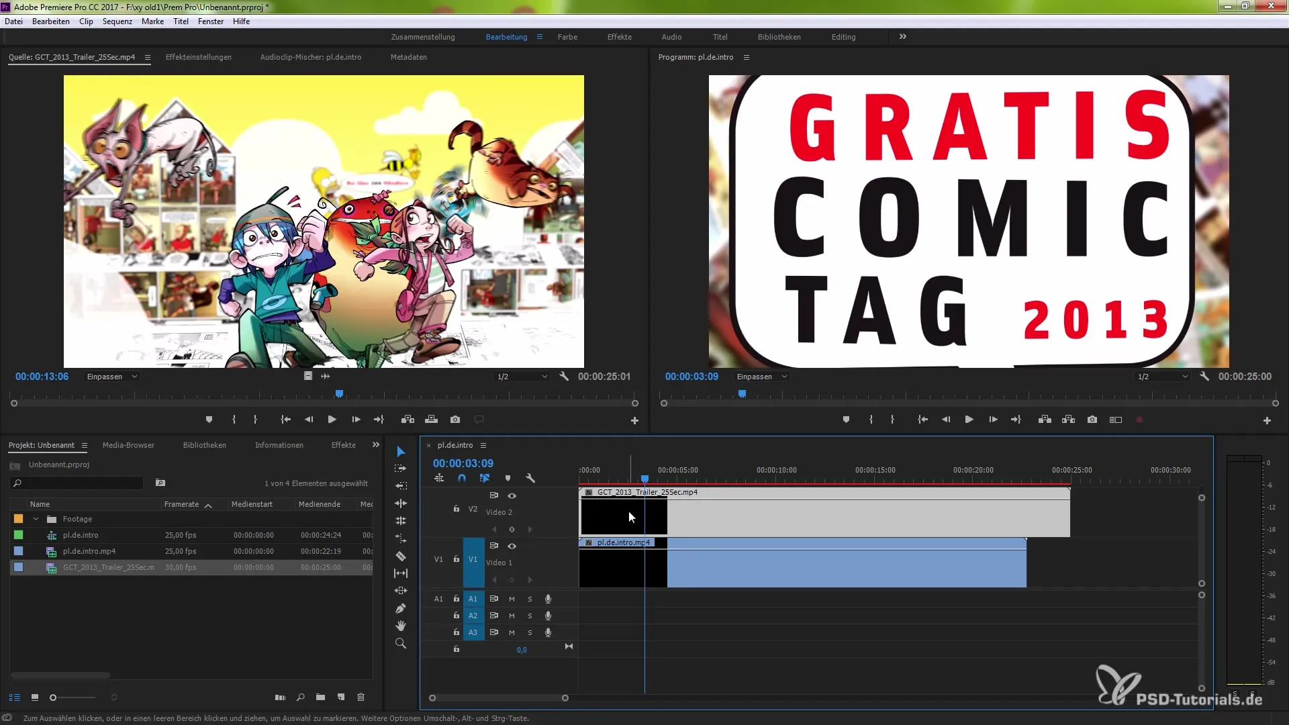Click the Project panel search field
The height and width of the screenshot is (725, 1289).
coord(77,483)
